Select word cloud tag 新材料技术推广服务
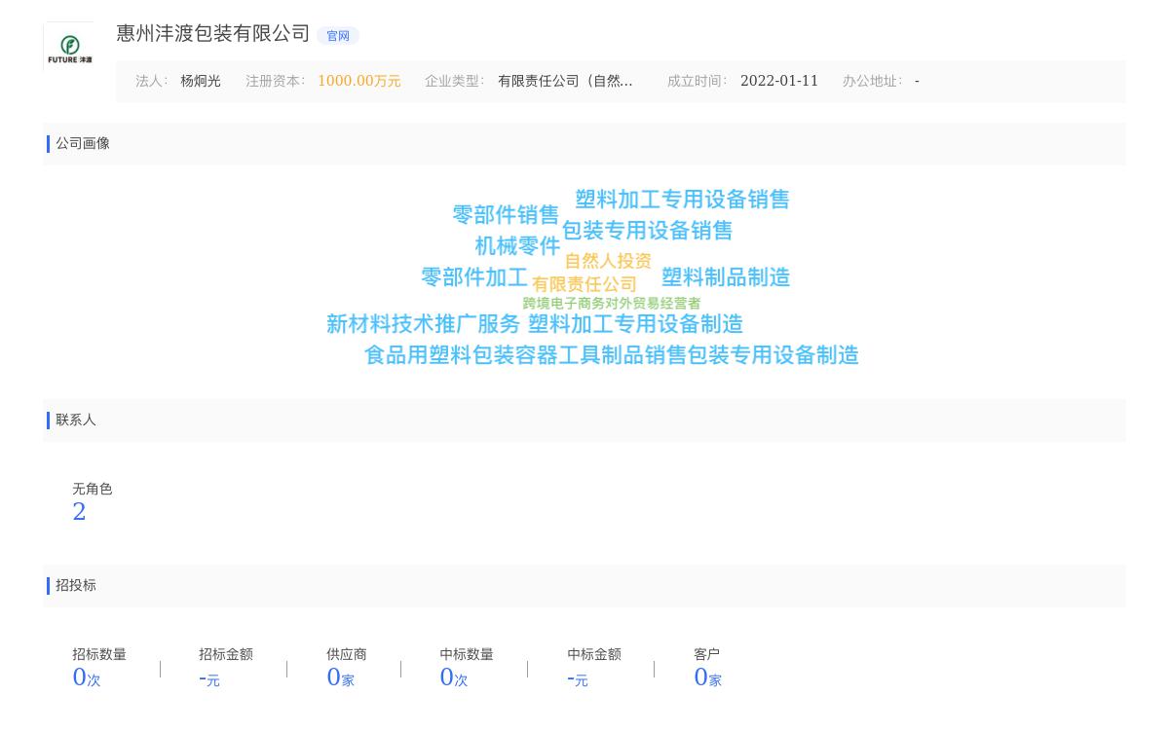1169x732 pixels. (424, 324)
